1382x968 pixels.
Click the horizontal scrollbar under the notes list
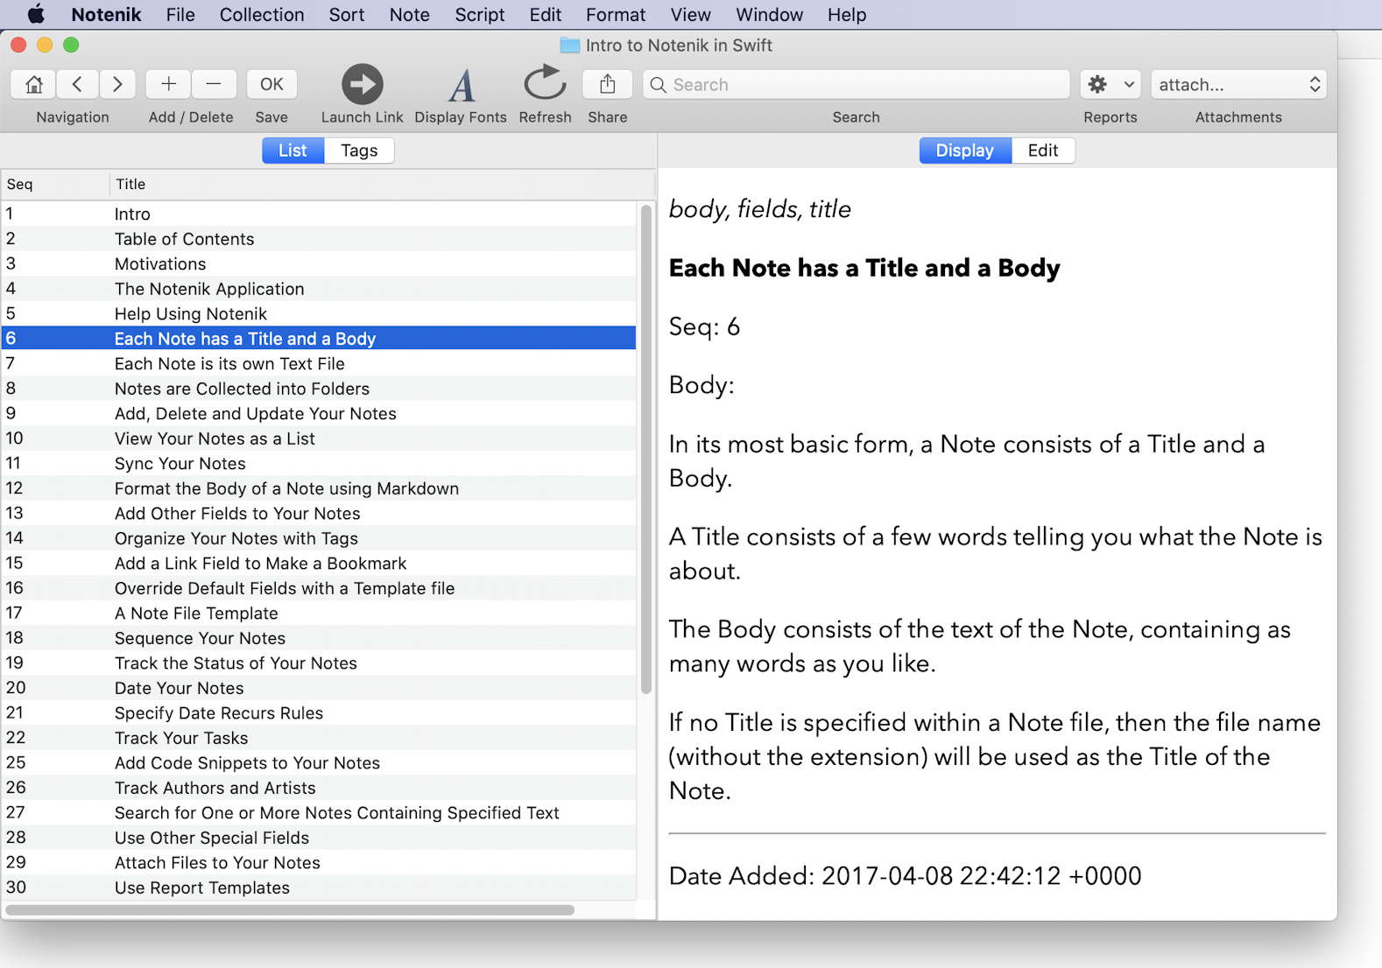pos(290,910)
